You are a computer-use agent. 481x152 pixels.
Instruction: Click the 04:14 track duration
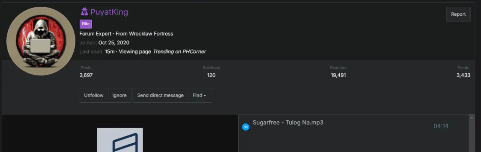pyautogui.click(x=441, y=126)
